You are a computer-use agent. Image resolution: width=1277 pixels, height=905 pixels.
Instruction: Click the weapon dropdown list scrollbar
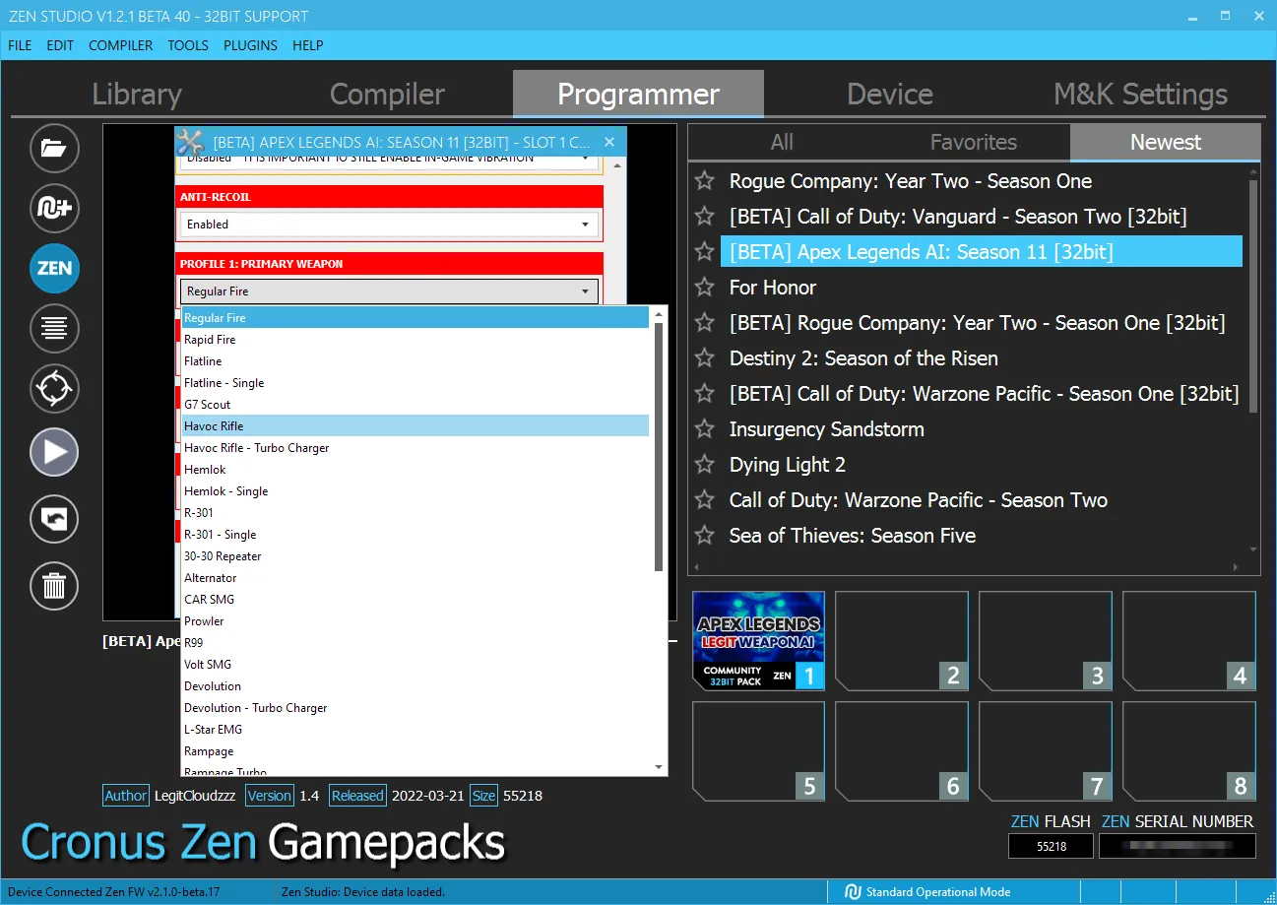[x=660, y=447]
